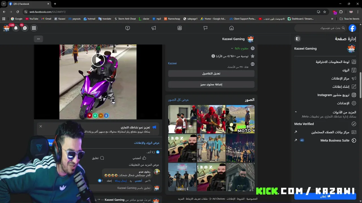Click the browser reload button

(18, 12)
